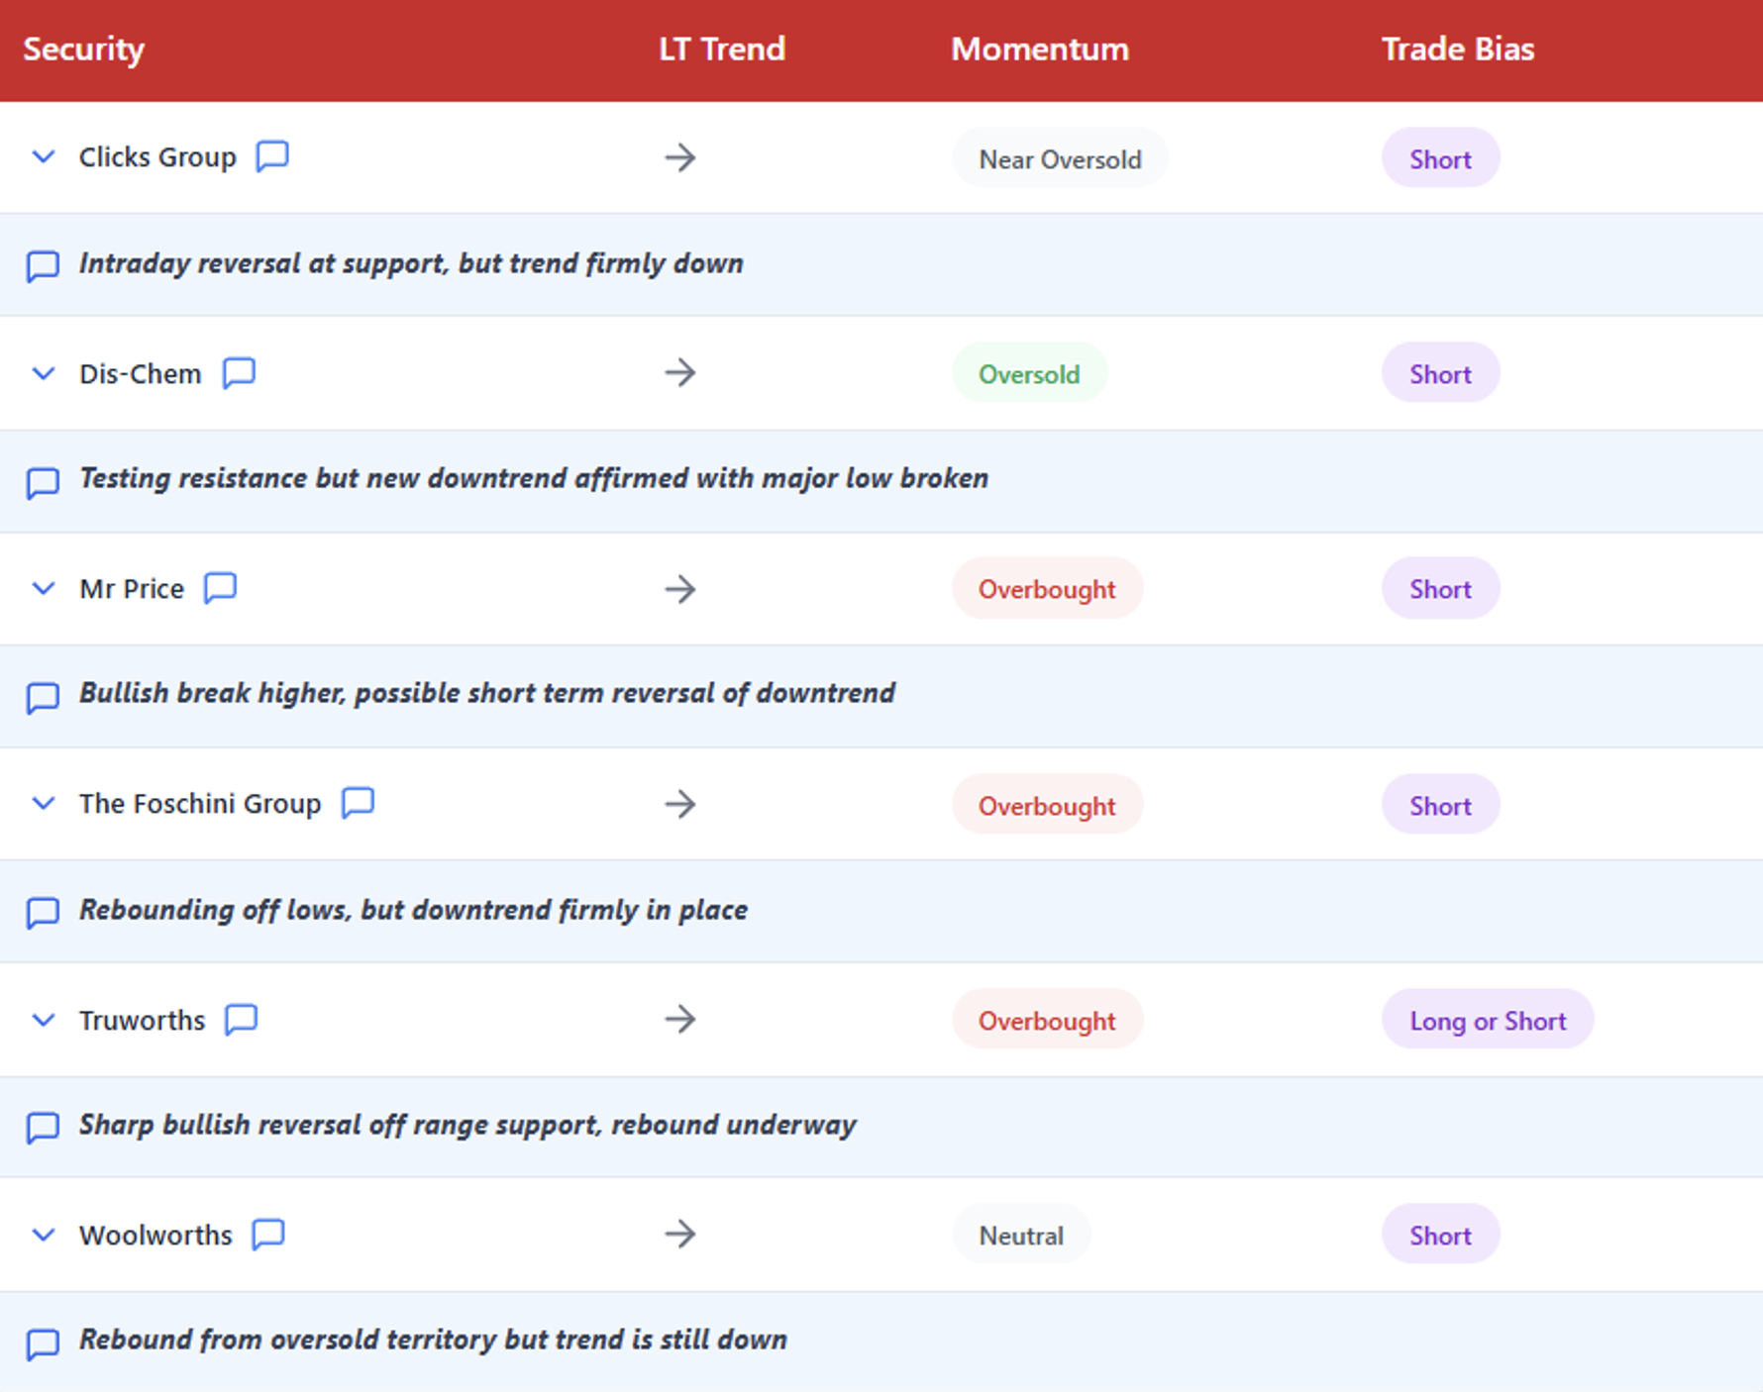The image size is (1763, 1392).
Task: Collapse the Truworths row chevron
Action: pos(43,1019)
